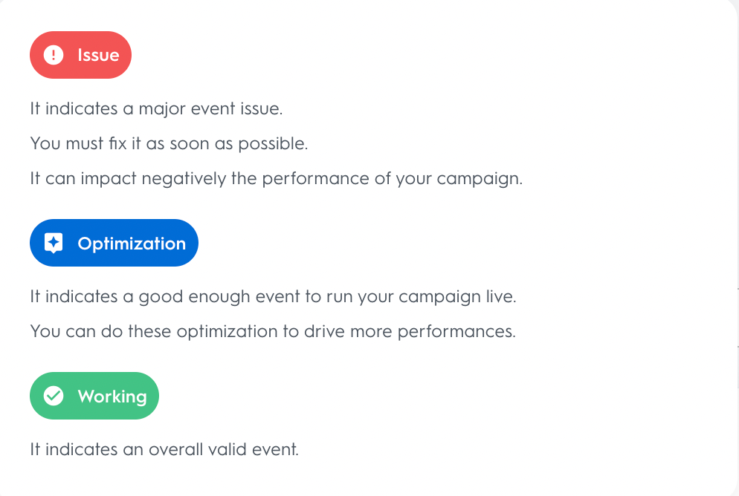Click the sparkle icon in Optimization badge

(x=54, y=244)
